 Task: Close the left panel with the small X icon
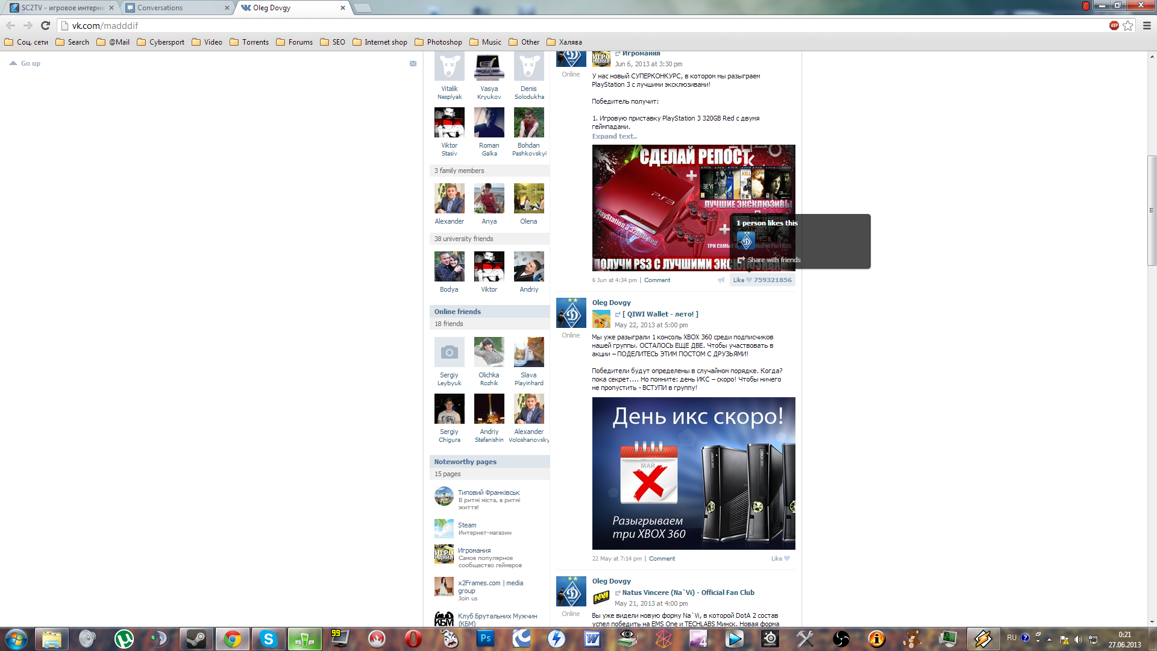pyautogui.click(x=413, y=63)
